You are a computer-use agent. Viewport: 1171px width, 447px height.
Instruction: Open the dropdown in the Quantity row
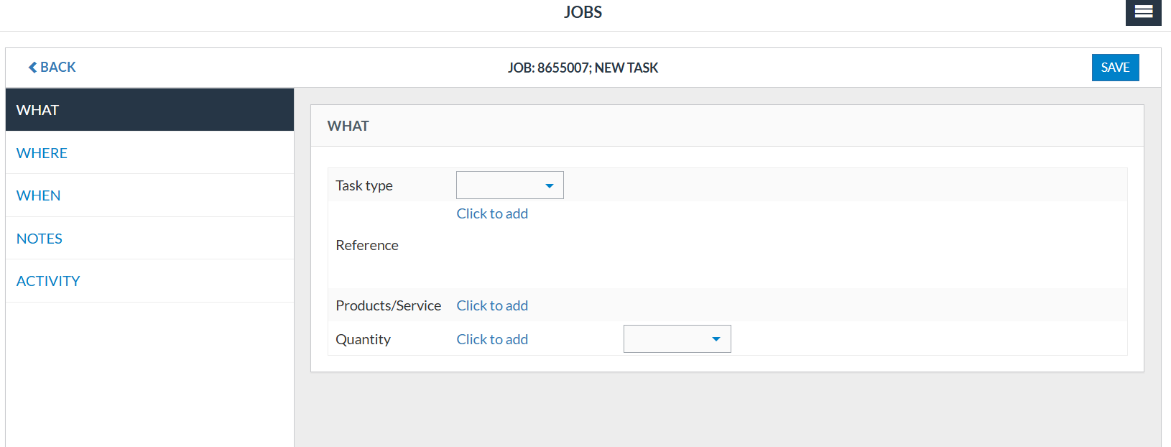point(677,339)
